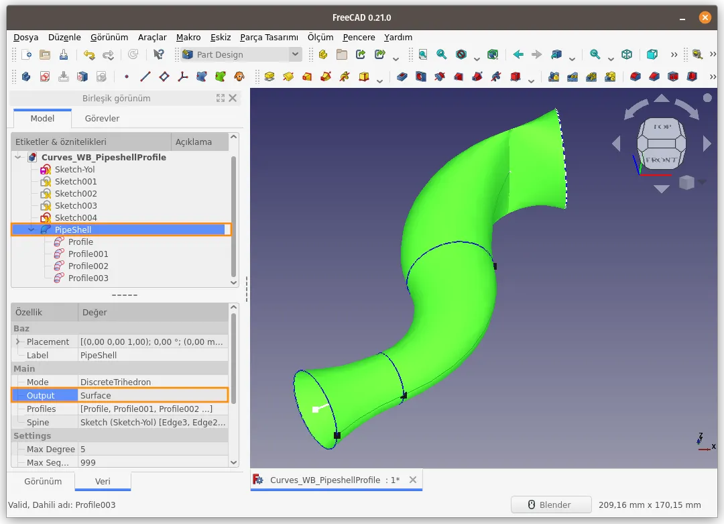The height and width of the screenshot is (524, 724).
Task: Activate the What's This help cursor
Action: pyautogui.click(x=158, y=54)
